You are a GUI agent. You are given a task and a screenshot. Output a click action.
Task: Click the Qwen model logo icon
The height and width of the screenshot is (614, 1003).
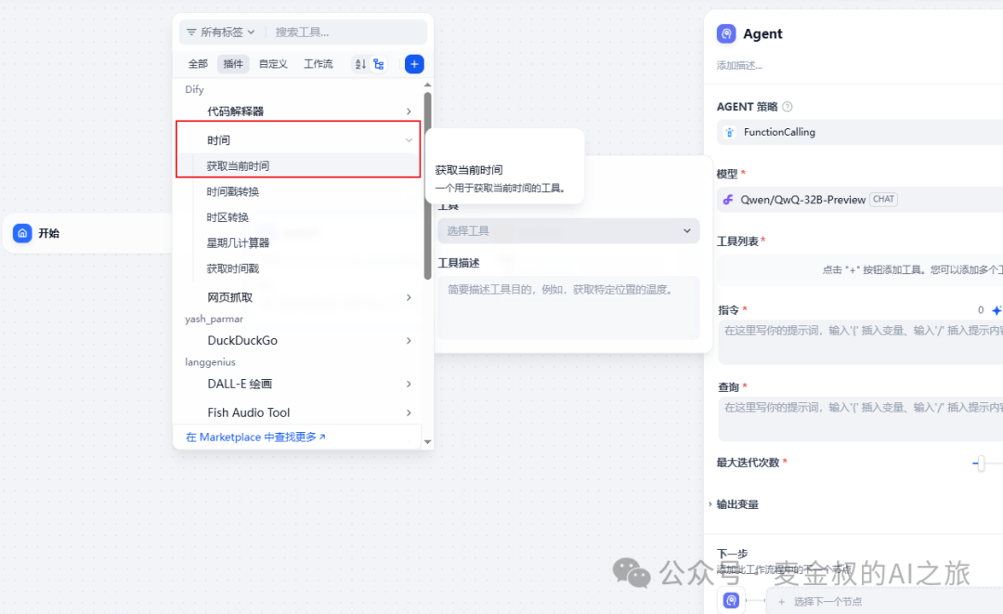[728, 200]
